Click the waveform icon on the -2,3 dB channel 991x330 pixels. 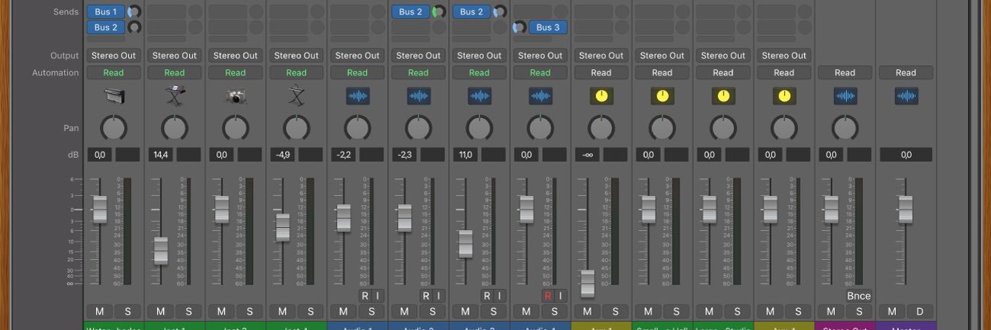tap(418, 96)
